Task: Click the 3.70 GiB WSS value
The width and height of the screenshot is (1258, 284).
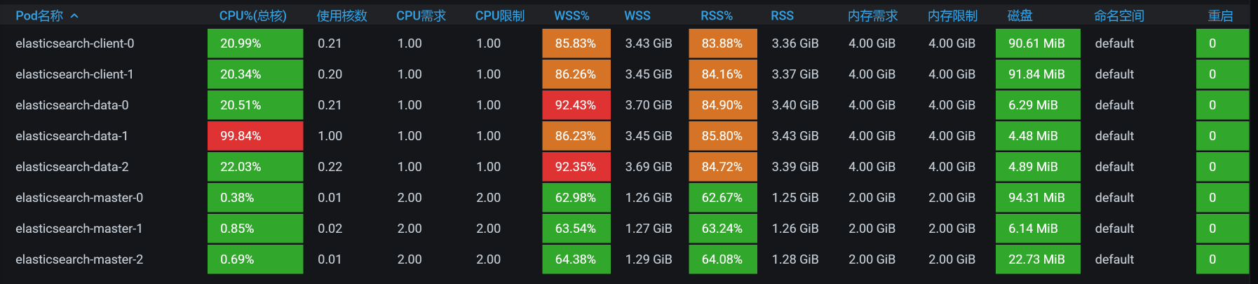Action: click(x=649, y=105)
